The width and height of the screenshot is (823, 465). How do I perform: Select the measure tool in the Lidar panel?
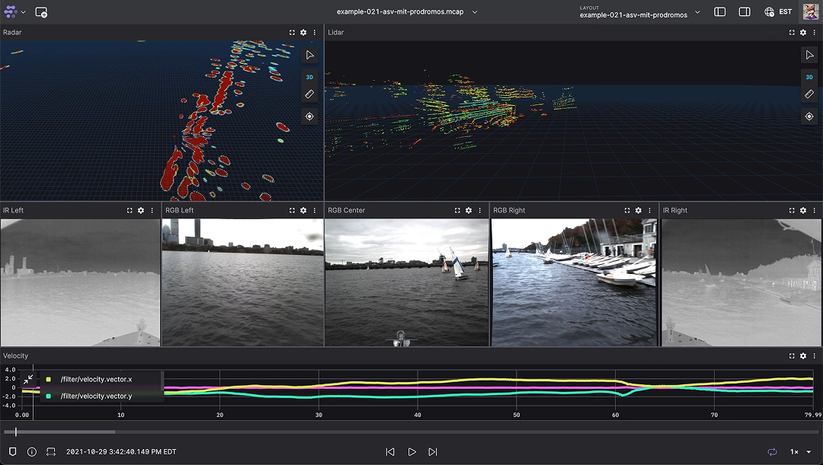pyautogui.click(x=809, y=94)
